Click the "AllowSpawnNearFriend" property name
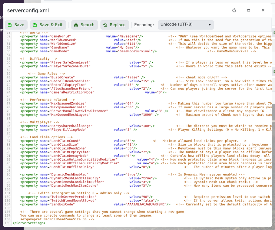This screenshot has width=275, height=230. [x=71, y=89]
